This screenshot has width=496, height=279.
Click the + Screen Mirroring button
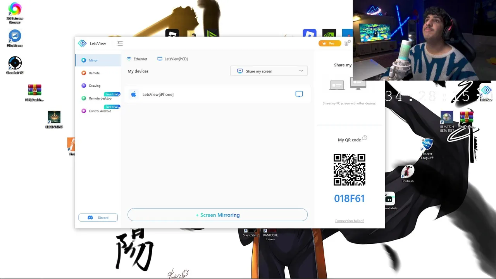(217, 215)
